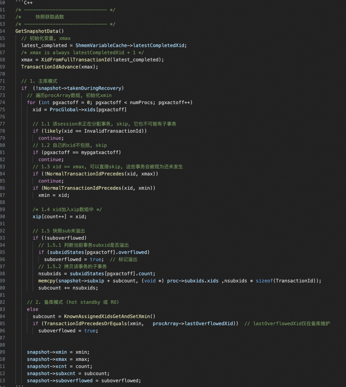Screen dimensions: 346x387
Task: Click the 'snapshot->subxcnt = subcount;' line
Action: pyautogui.click(x=68, y=374)
